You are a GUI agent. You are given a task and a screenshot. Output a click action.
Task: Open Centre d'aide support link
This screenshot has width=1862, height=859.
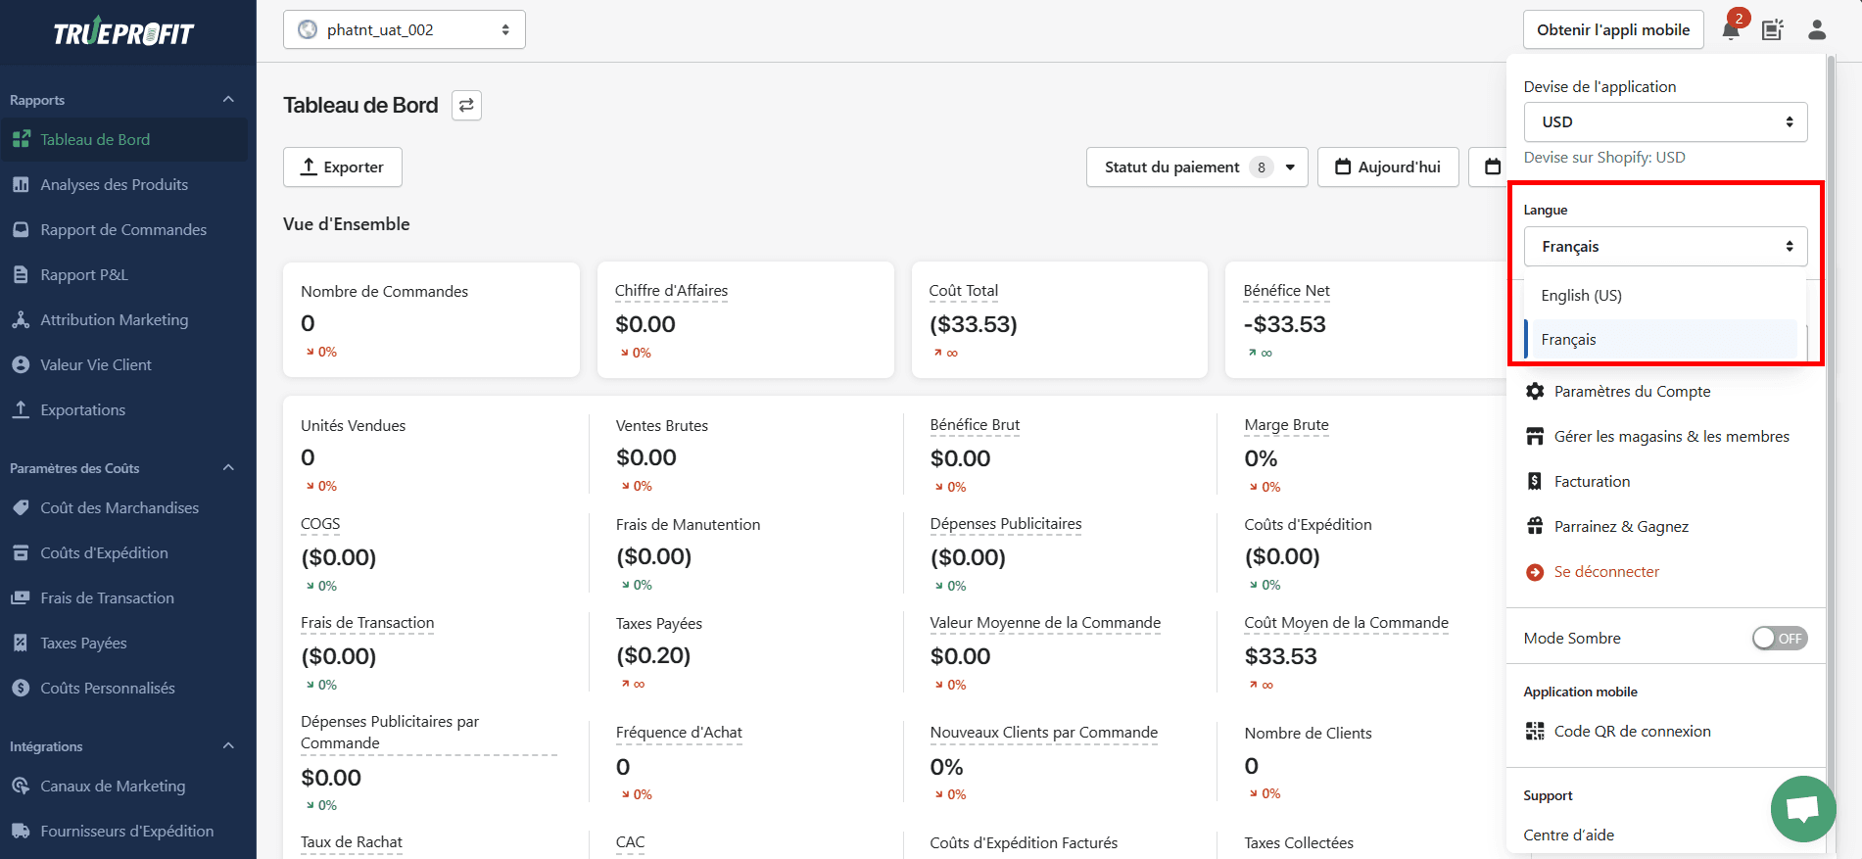click(1568, 835)
